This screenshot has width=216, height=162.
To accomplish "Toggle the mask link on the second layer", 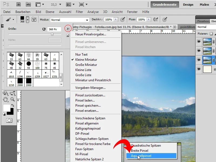I will tap(214, 51).
